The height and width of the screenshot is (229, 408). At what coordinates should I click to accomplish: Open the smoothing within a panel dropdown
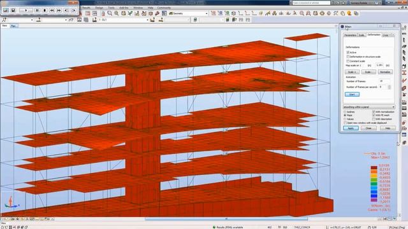368,107
